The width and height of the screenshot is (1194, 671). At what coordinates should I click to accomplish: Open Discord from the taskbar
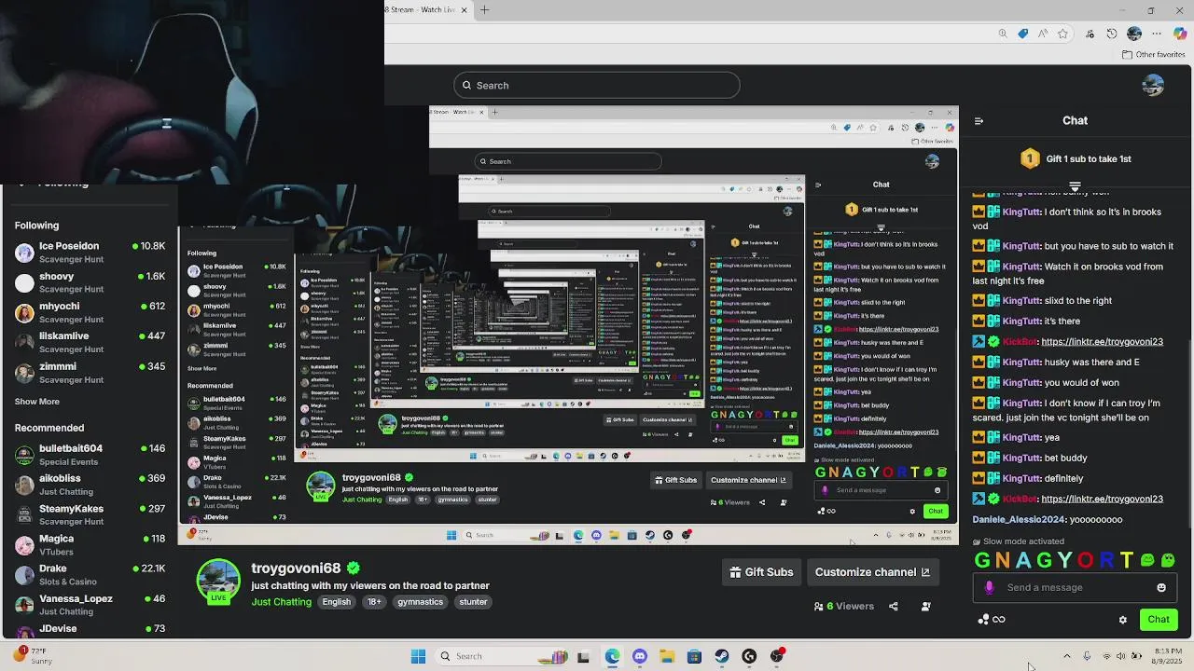tap(640, 656)
